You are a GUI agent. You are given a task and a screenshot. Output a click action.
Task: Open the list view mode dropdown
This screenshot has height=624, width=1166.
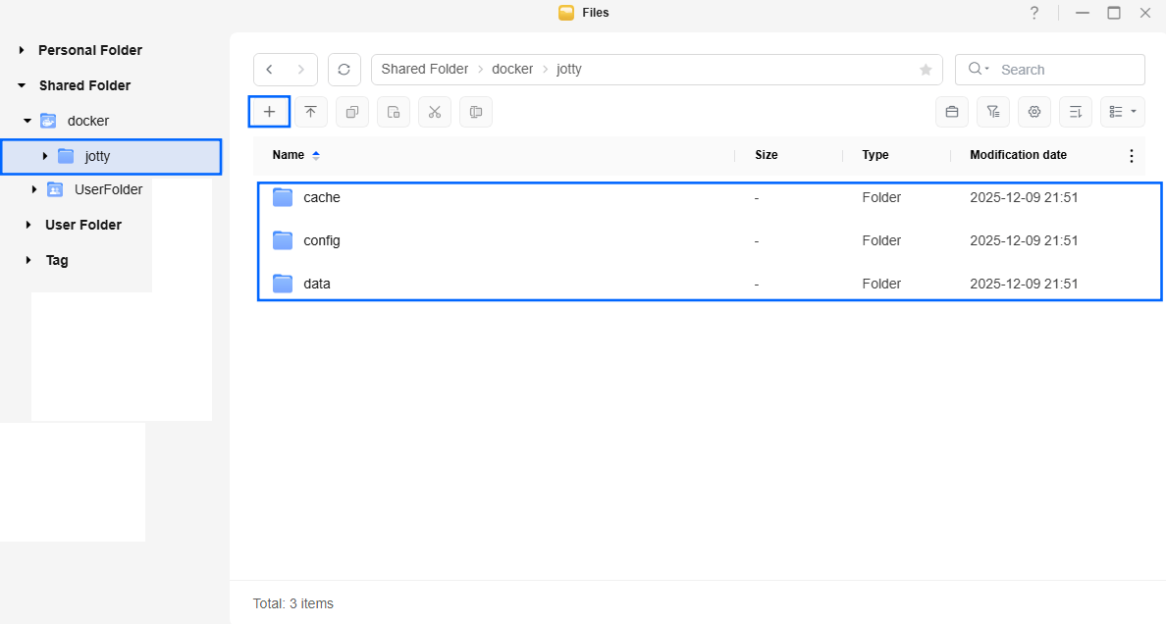point(1123,112)
